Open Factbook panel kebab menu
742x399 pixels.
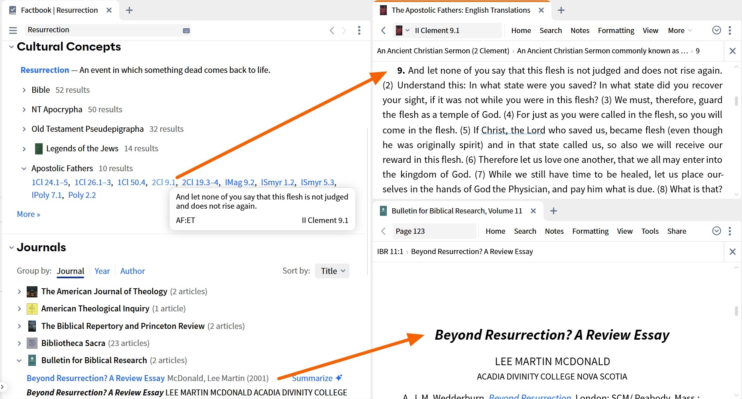pos(359,30)
